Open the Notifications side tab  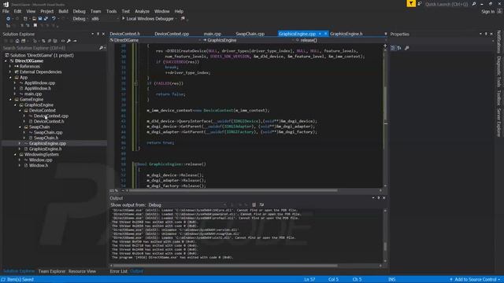point(498,42)
